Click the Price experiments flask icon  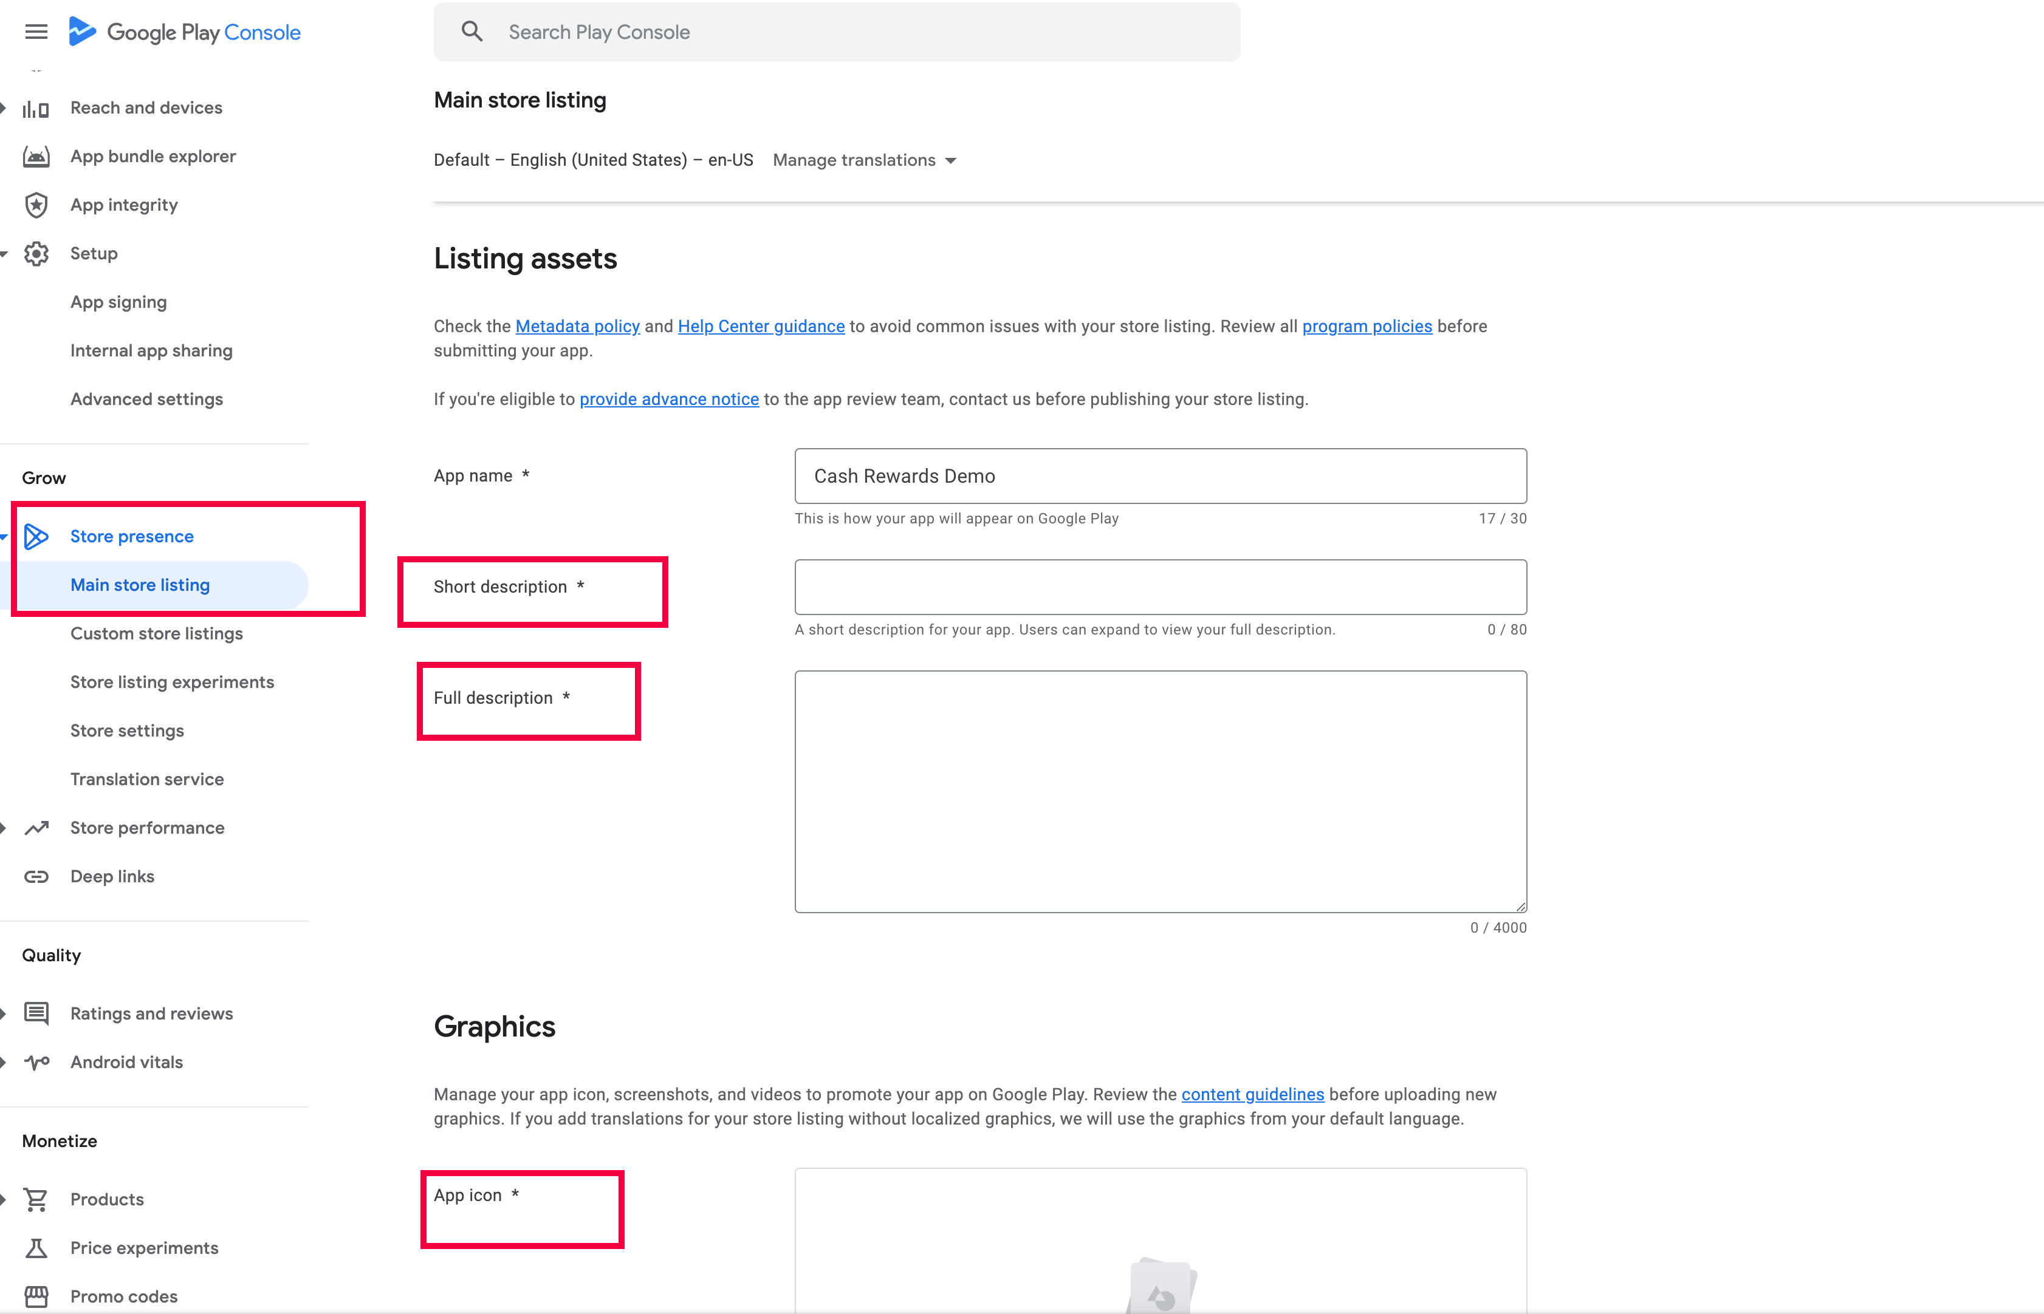click(x=36, y=1247)
